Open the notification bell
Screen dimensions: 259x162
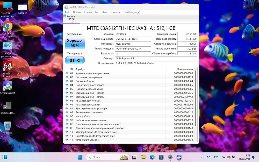253,157
